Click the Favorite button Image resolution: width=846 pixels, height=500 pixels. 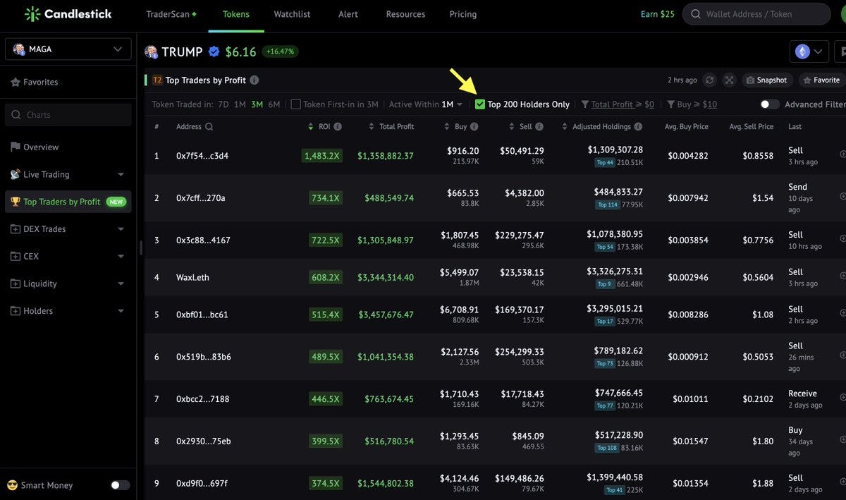pos(822,80)
